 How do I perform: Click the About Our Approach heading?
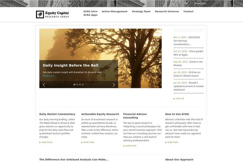click(x=179, y=160)
